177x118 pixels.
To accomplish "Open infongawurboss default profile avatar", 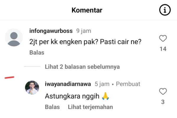I will coord(14,37).
